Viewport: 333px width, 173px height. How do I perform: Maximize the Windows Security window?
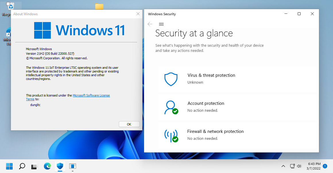299,14
